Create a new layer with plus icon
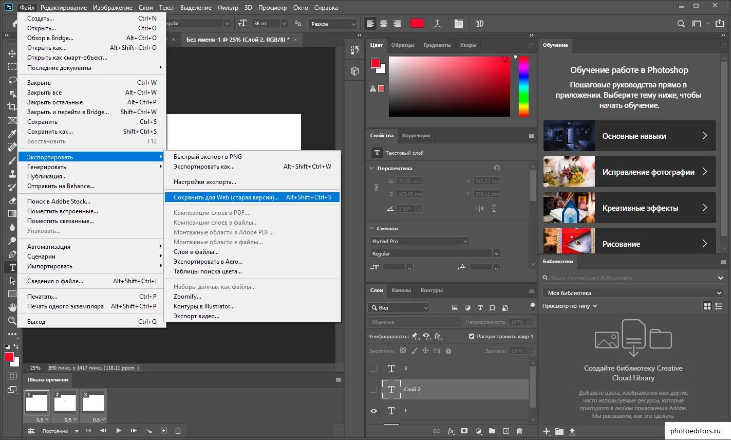The height and width of the screenshot is (440, 731). click(506, 431)
